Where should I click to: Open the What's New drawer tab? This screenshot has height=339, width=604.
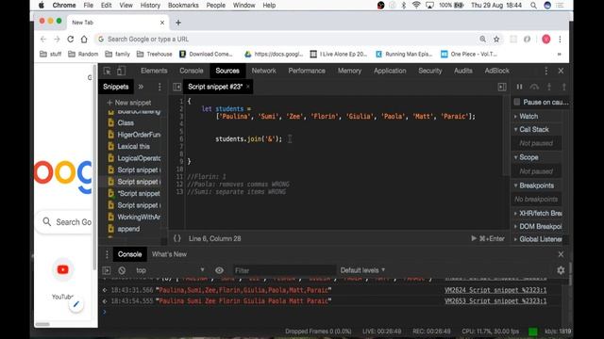click(x=169, y=254)
